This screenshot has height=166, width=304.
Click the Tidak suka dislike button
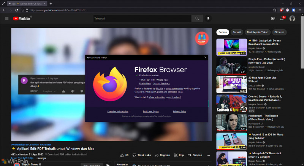pyautogui.click(x=141, y=155)
